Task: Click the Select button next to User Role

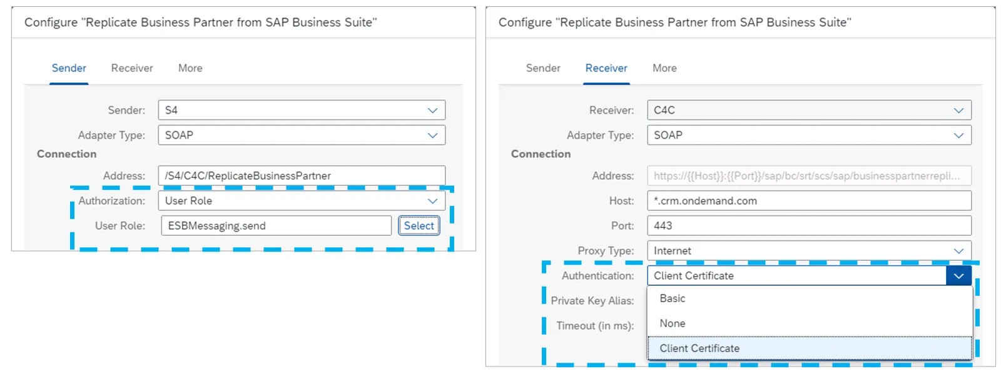Action: 419,225
